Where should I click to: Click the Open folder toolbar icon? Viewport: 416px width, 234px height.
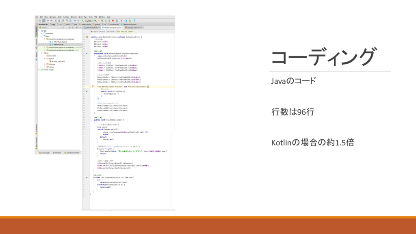pyautogui.click(x=37, y=21)
